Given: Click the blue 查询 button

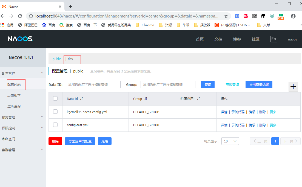Looking at the screenshot, I should pos(208,84).
